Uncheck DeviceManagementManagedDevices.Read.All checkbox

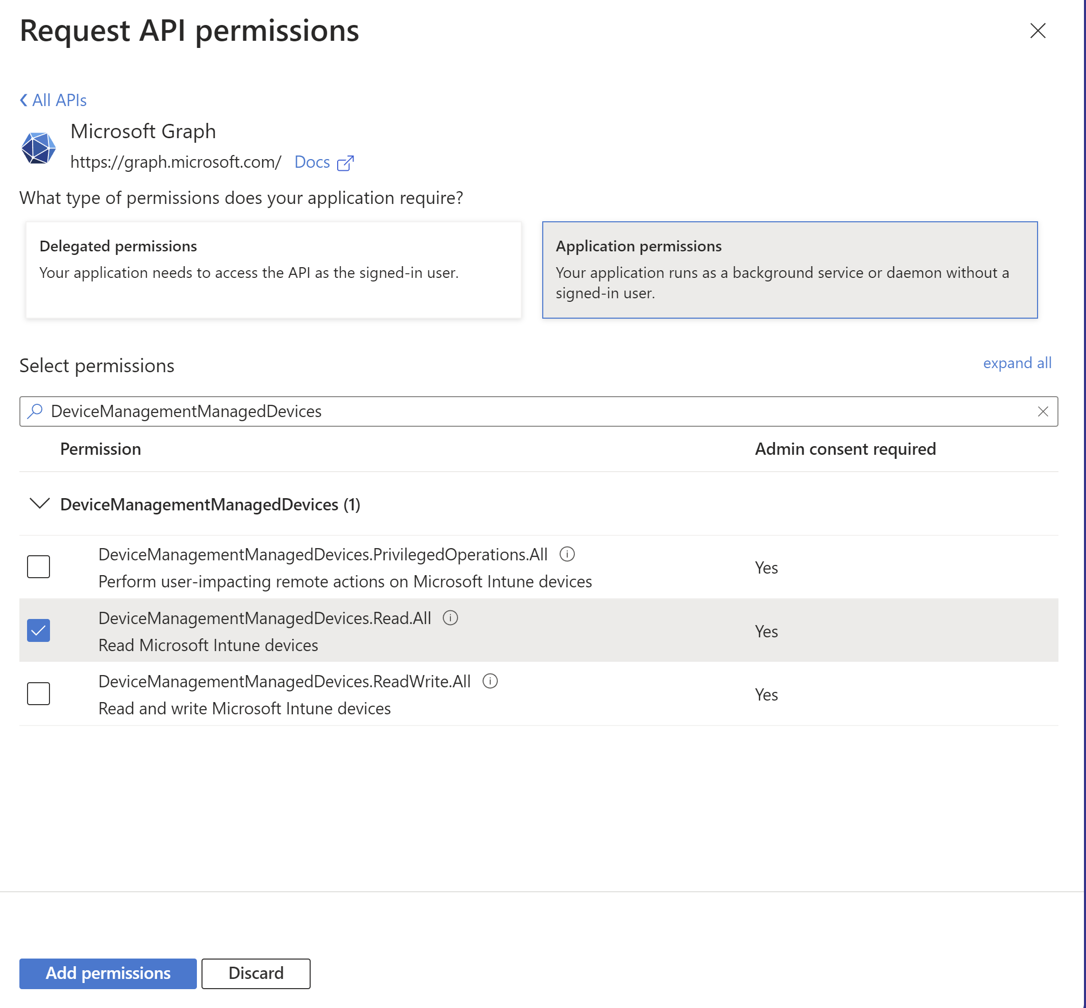(x=39, y=631)
